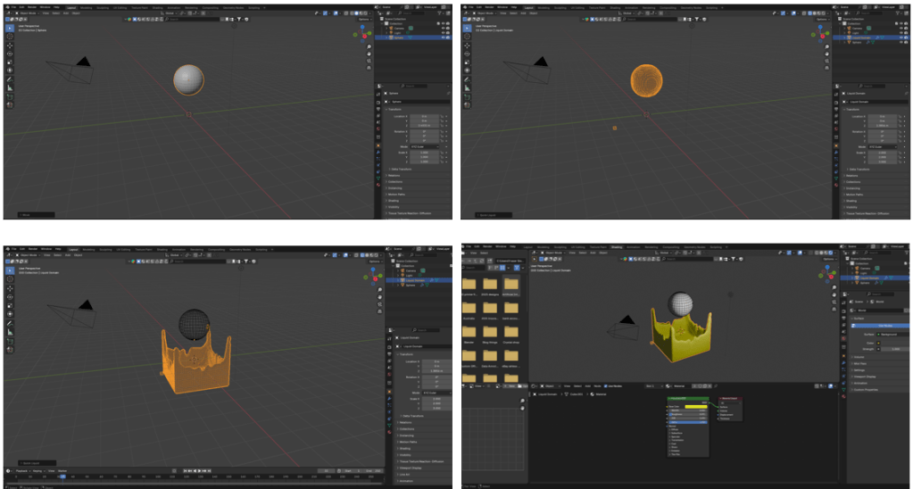The height and width of the screenshot is (489, 913).
Task: Choose the Measure tool in the gray sphere viewport
Action: (10, 87)
